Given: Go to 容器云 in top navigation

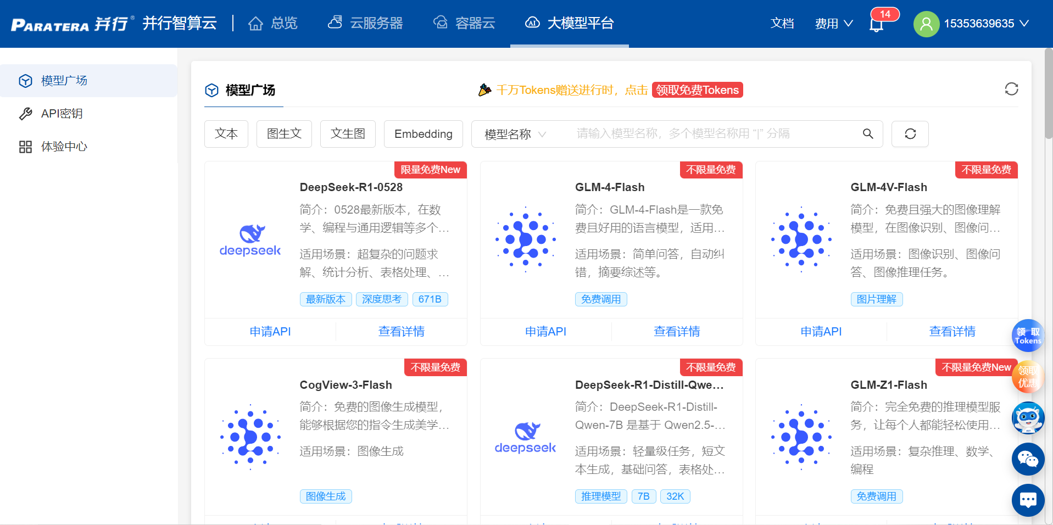Looking at the screenshot, I should 464,24.
